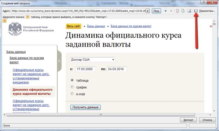
Task: Click the Весь сайт yellow button
Action: coord(74,26)
